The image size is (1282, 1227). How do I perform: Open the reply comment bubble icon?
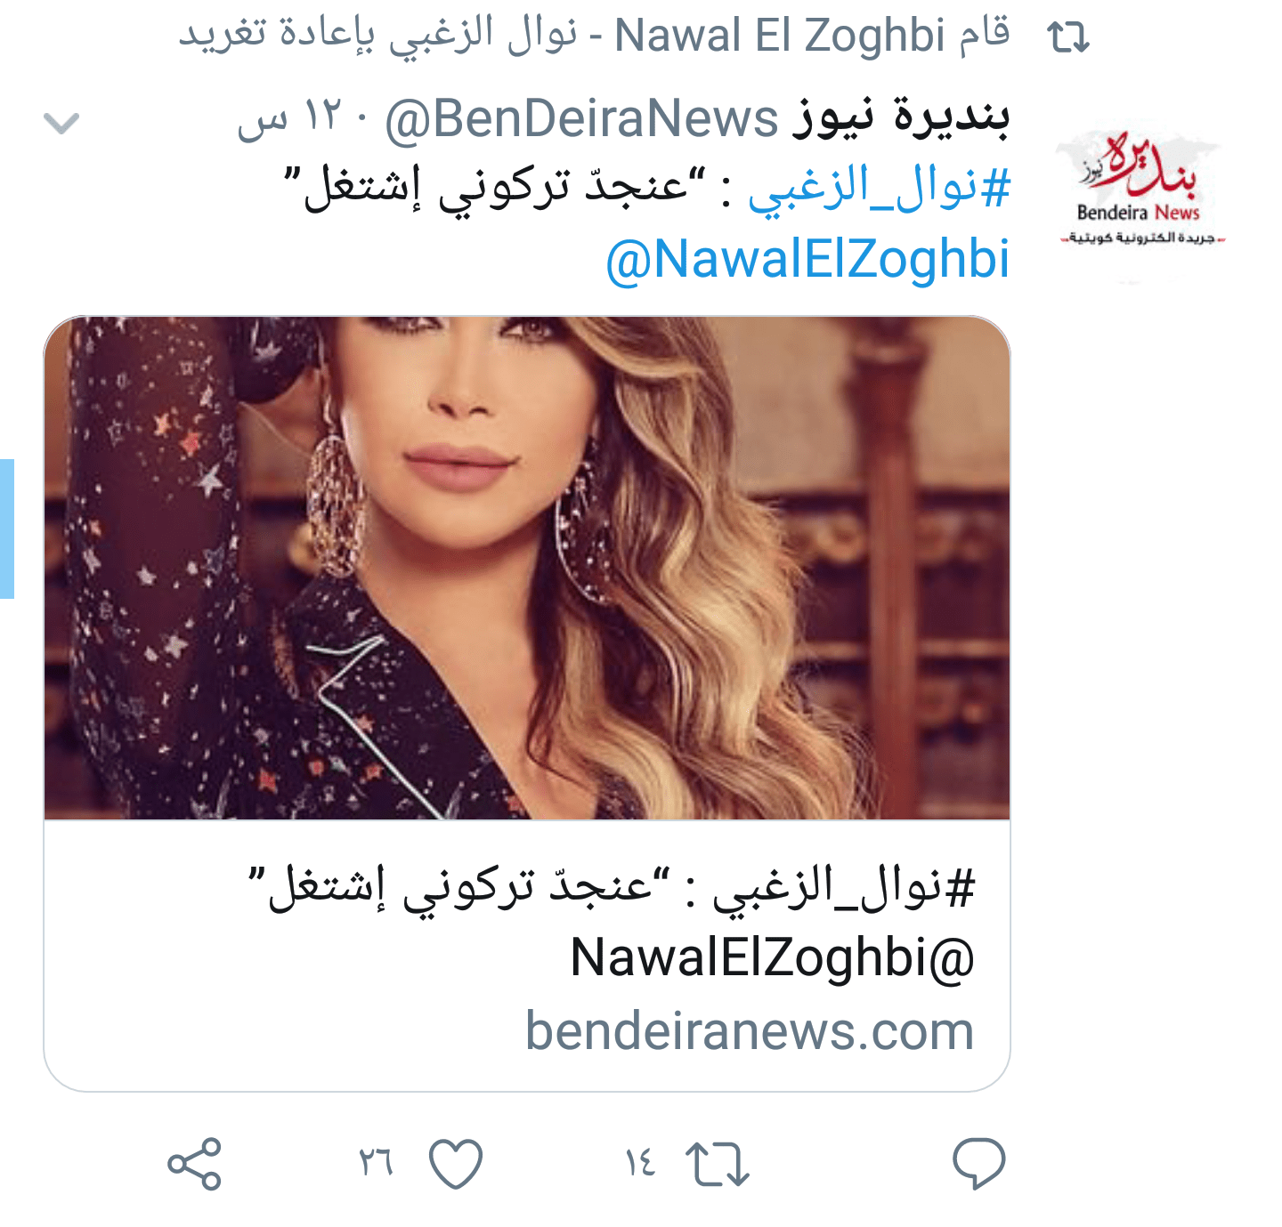(978, 1163)
